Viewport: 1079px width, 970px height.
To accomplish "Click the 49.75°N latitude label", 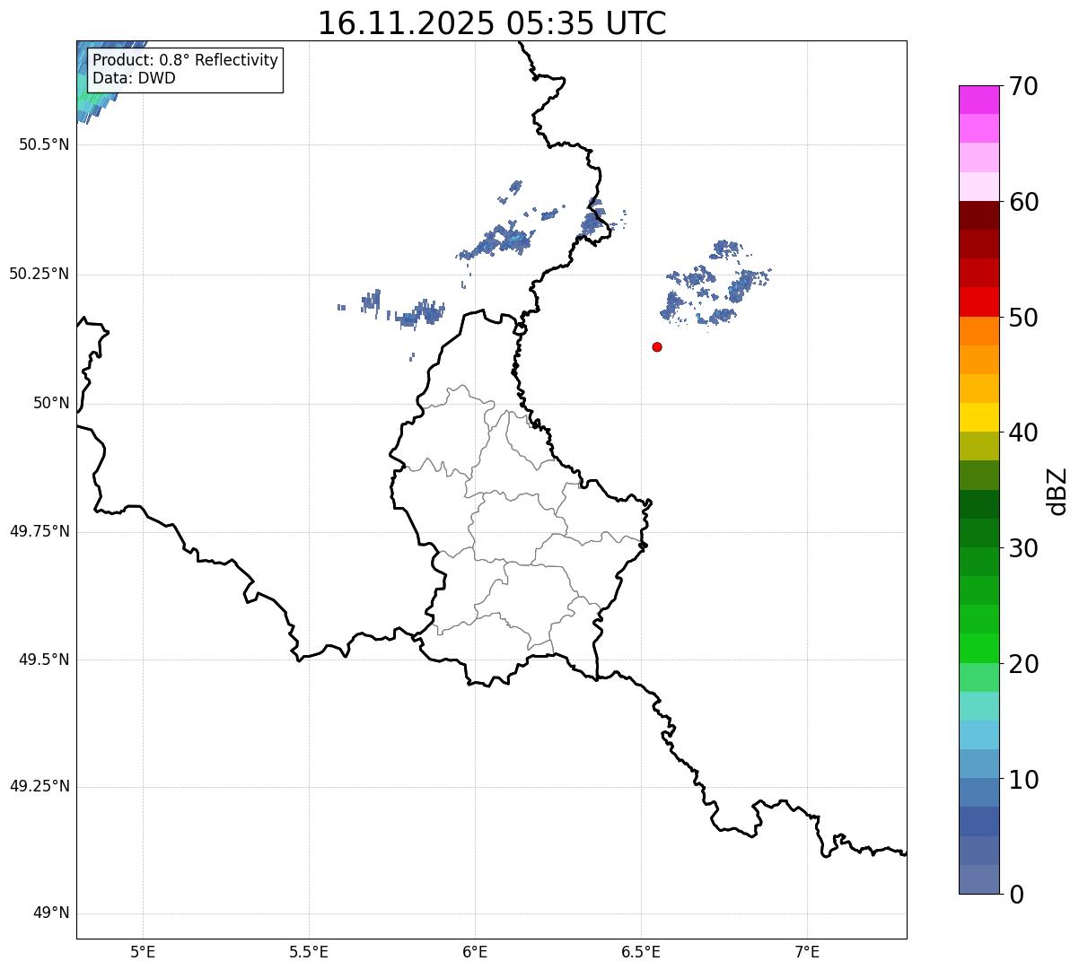I will pyautogui.click(x=39, y=531).
